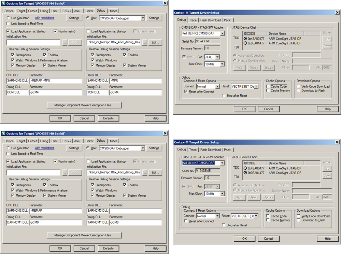Toggle left Run to main() in LPC4357 M0 BankB
Screen dimensions: 341x254
point(55,161)
